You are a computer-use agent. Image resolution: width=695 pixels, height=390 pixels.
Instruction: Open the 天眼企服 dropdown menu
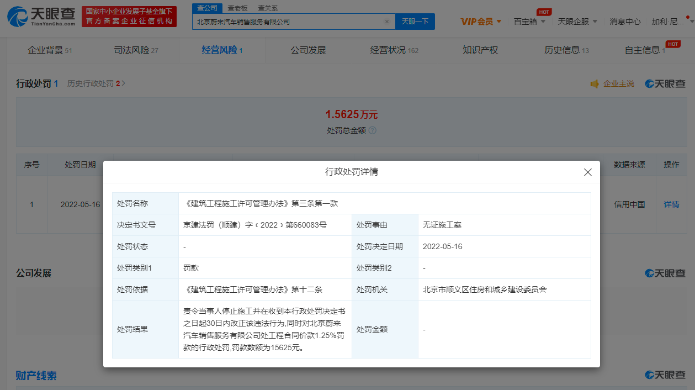click(578, 22)
